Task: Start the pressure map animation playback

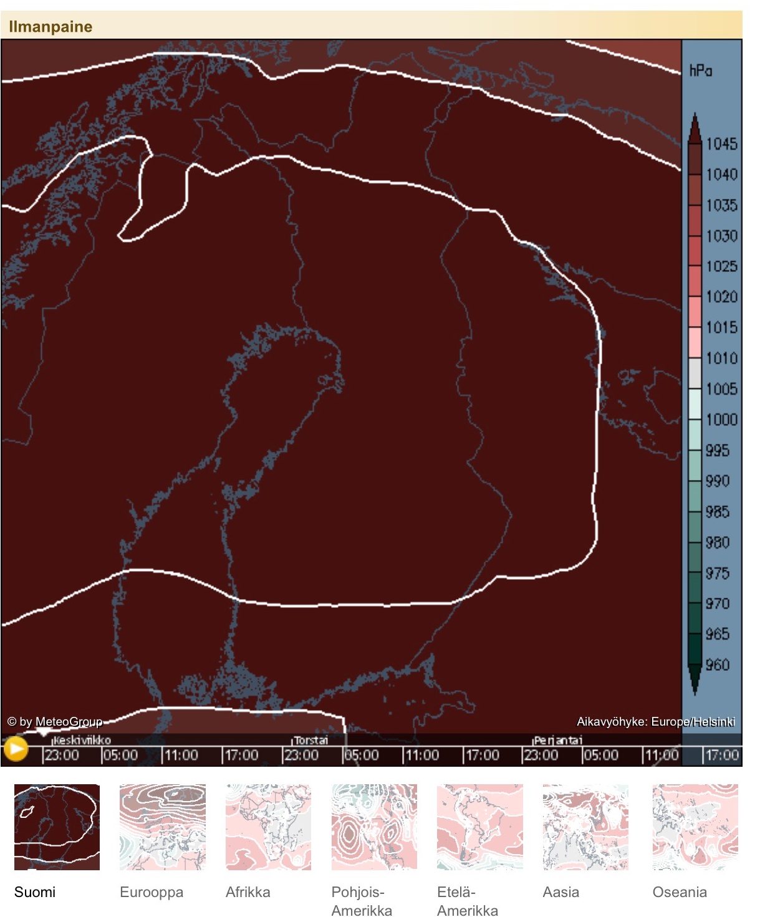Action: 16,749
